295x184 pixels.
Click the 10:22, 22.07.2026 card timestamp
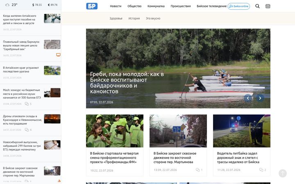pos(102,171)
